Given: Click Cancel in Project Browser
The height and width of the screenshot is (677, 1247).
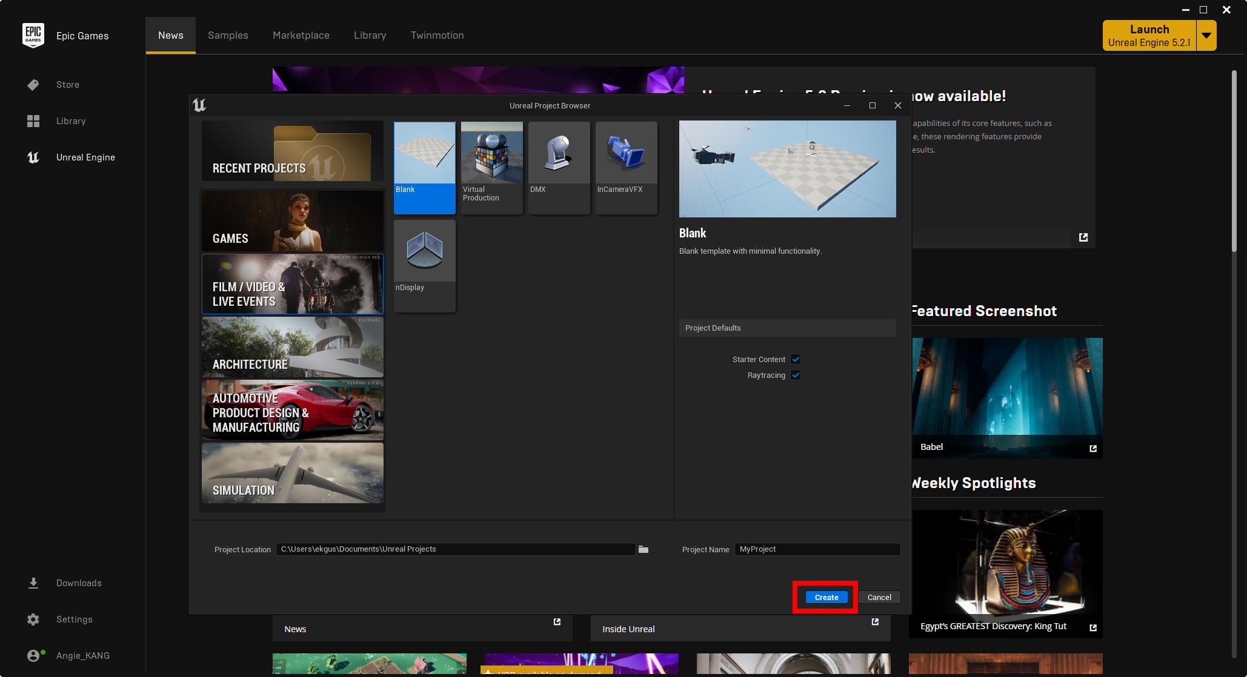Looking at the screenshot, I should click(x=879, y=597).
